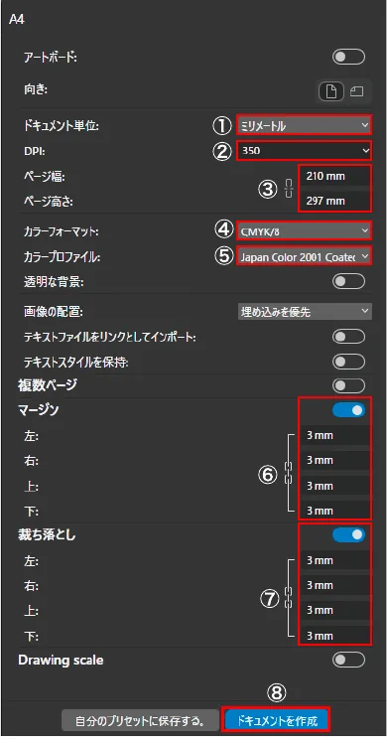Screen dimensions: 387x743
Task: Open the 画像の配置 dropdown 埋め込みを優先
Action: [x=305, y=311]
